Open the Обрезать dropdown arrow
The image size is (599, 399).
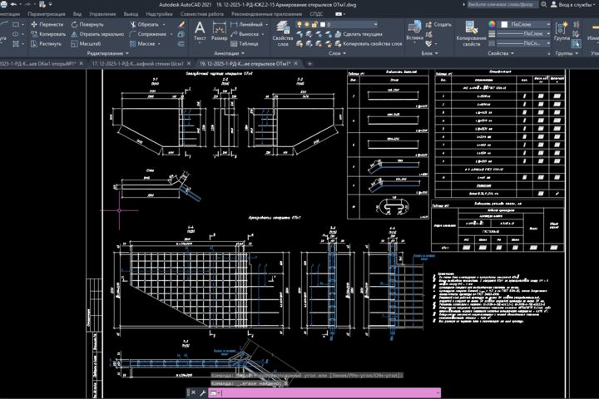(x=164, y=24)
